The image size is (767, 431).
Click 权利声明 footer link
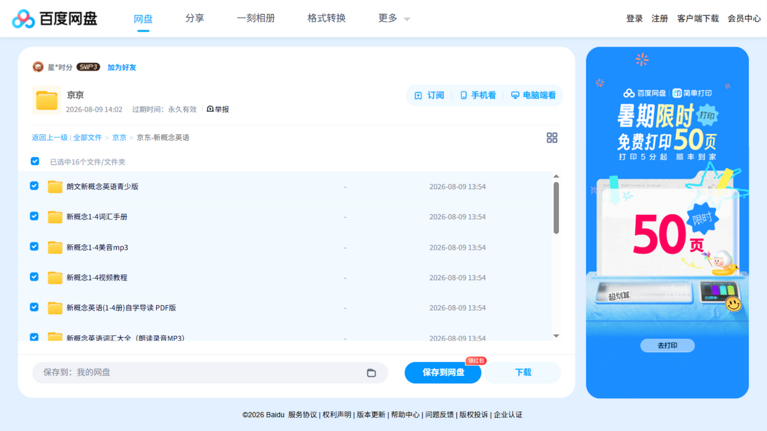pos(337,415)
